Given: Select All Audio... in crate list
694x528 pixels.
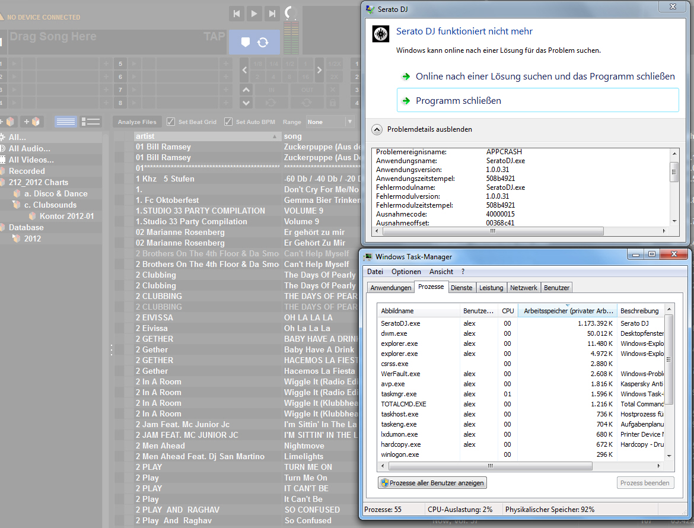Looking at the screenshot, I should pos(29,149).
